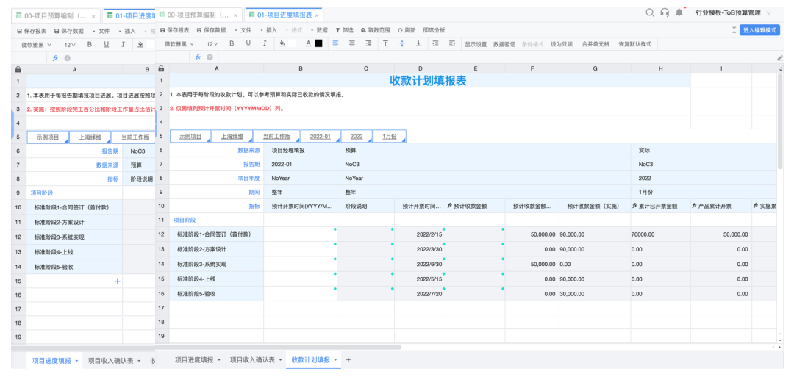The image size is (794, 377).
Task: Open the 微软雅黑 font dropdown in right window
Action: click(179, 43)
